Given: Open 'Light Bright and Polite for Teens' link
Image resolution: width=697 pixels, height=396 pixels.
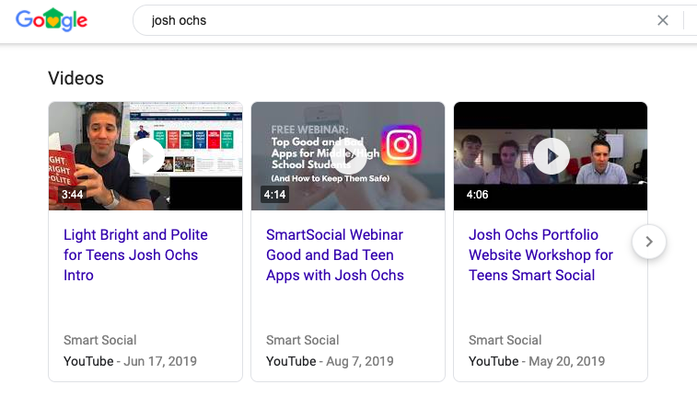Looking at the screenshot, I should [x=135, y=255].
